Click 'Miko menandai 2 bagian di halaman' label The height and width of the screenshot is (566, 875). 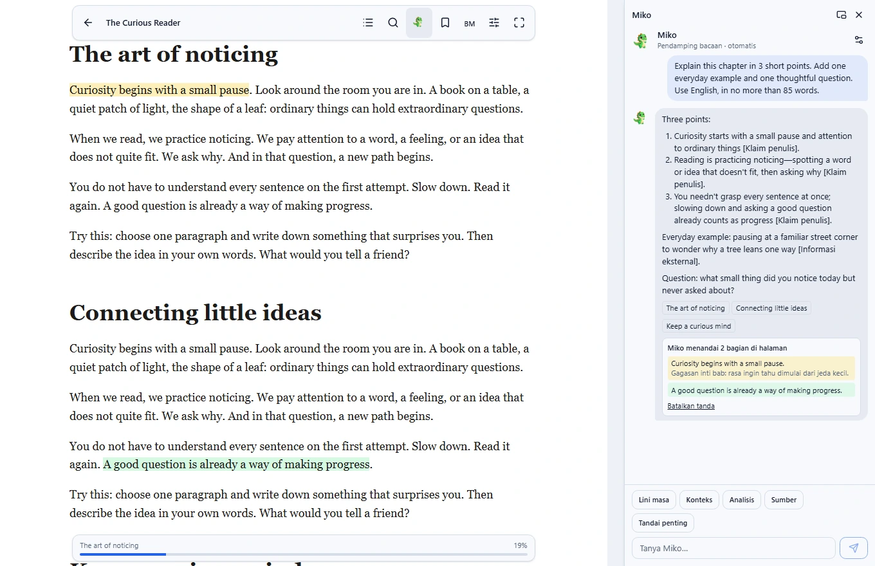727,348
